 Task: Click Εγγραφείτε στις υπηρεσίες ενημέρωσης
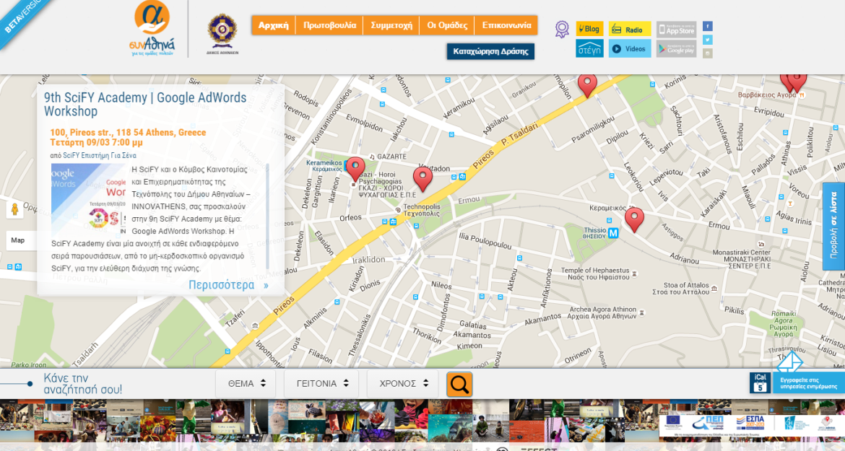pos(808,382)
